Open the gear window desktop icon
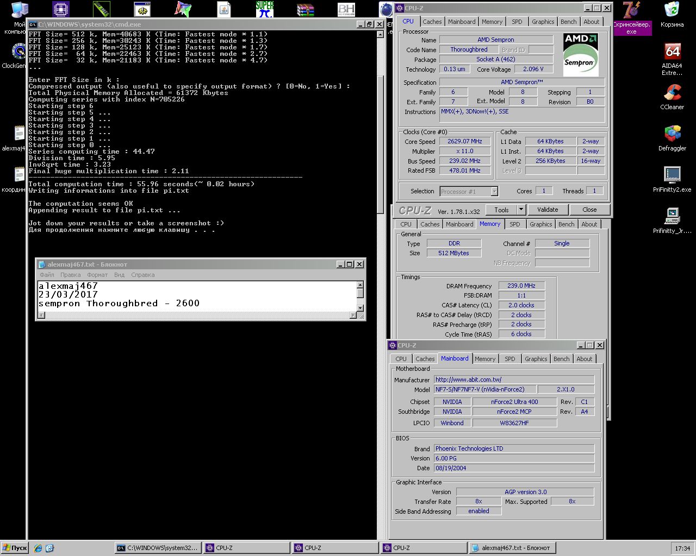This screenshot has width=696, height=556. click(x=142, y=9)
